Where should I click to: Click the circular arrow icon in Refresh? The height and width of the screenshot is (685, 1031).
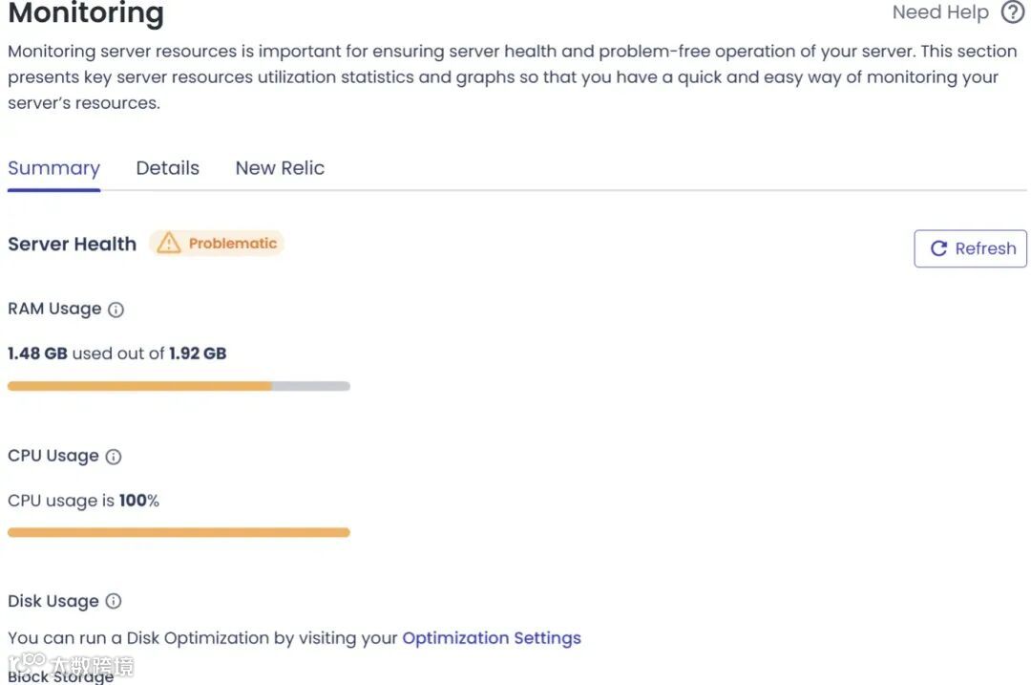click(938, 248)
